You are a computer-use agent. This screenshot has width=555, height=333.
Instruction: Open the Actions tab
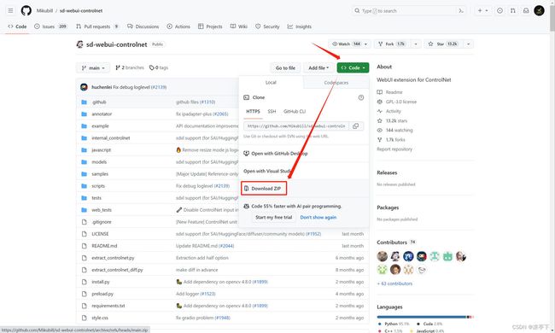pos(178,26)
